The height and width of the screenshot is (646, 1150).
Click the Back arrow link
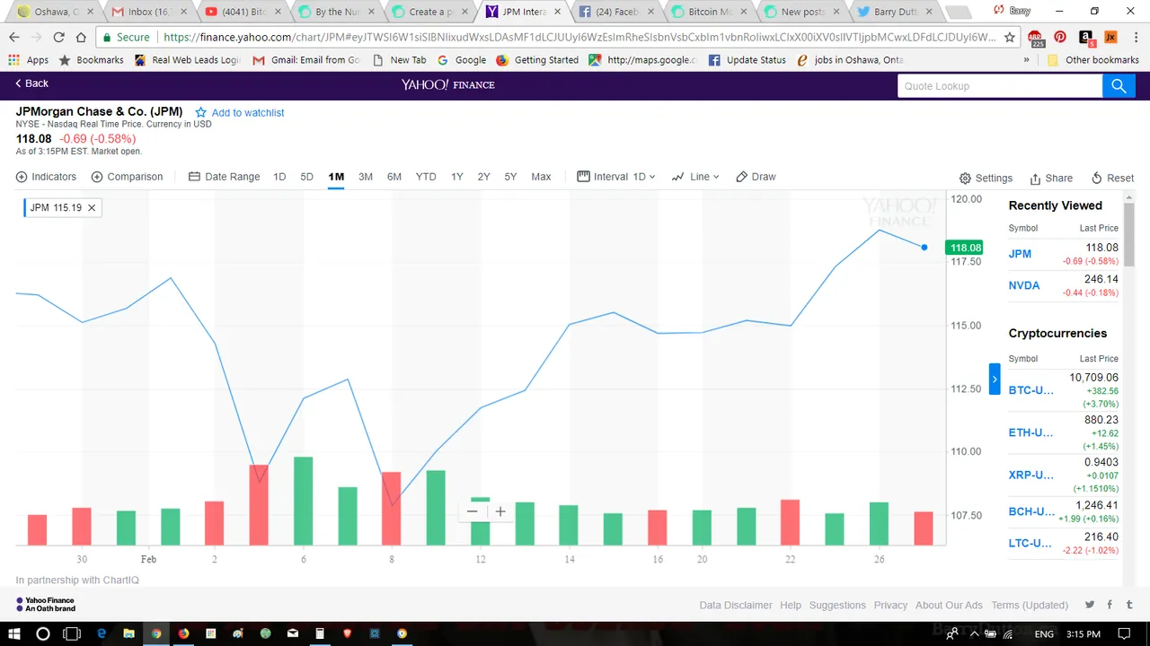pos(31,83)
